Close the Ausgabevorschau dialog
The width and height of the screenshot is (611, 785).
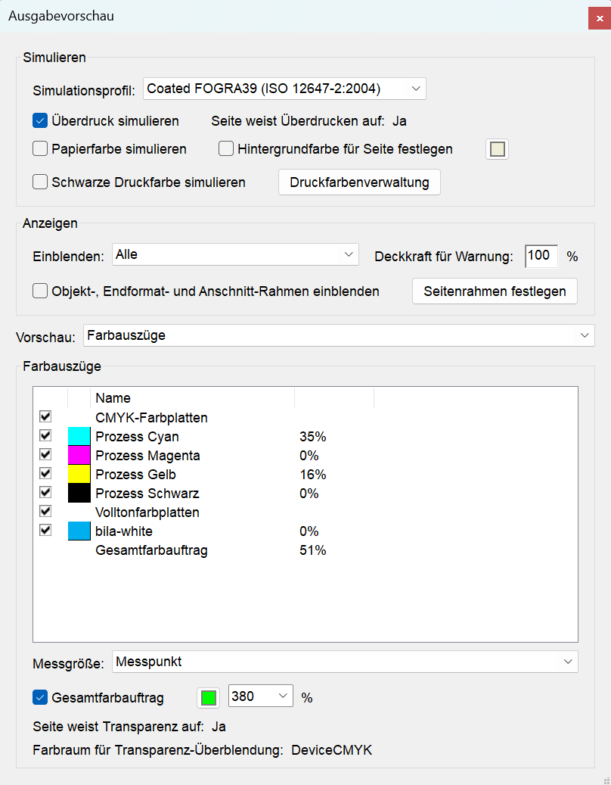(x=600, y=17)
